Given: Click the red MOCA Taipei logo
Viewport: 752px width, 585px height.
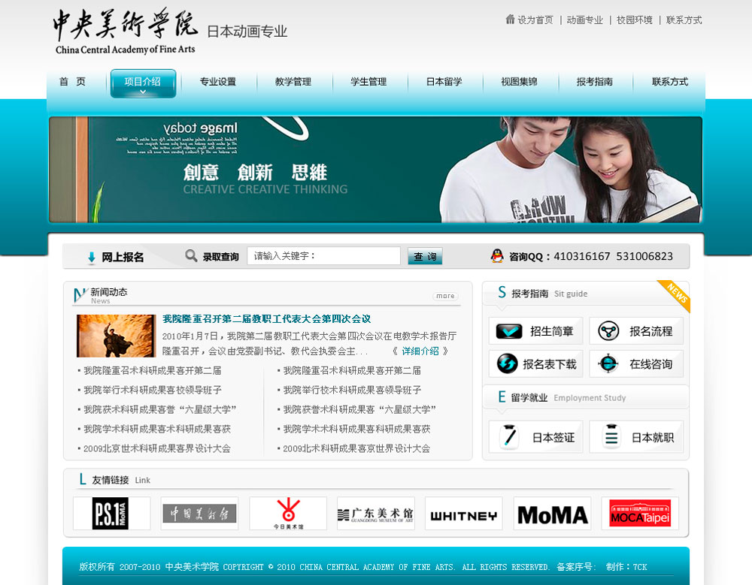Looking at the screenshot, I should tap(639, 514).
